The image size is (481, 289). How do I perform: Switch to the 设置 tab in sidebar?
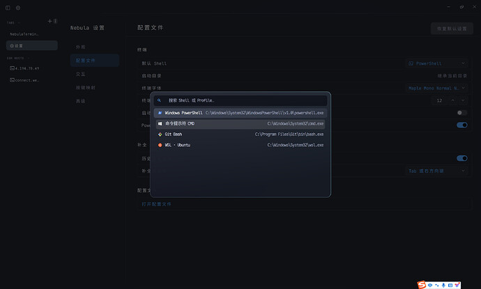click(32, 46)
